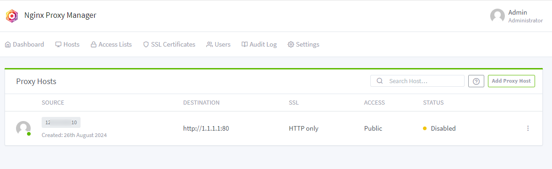Go to the Audit Log page

[x=259, y=45]
